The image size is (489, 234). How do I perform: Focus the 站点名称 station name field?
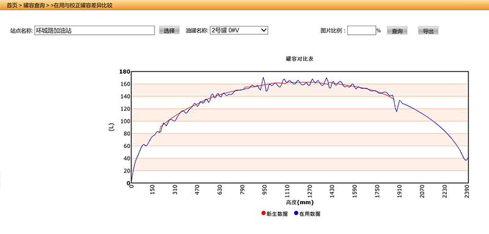click(95, 30)
